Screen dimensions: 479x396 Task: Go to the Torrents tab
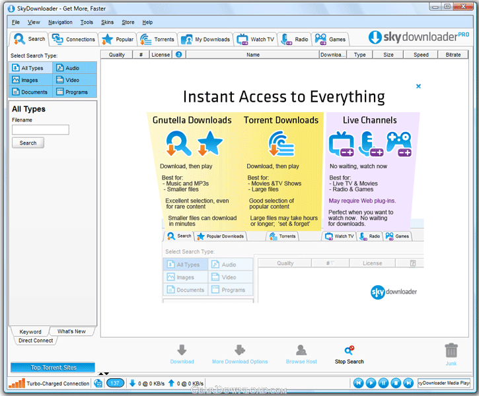click(x=157, y=40)
